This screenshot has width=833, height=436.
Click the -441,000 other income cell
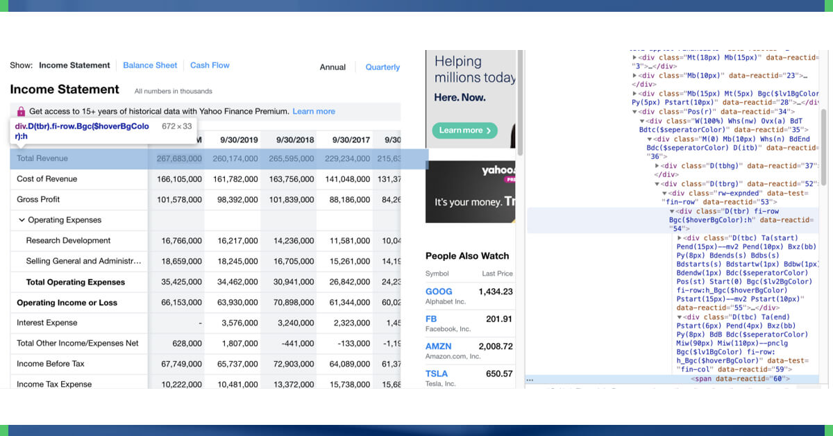point(298,344)
